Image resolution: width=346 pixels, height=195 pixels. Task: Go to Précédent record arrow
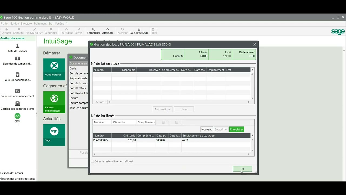pos(66,29)
